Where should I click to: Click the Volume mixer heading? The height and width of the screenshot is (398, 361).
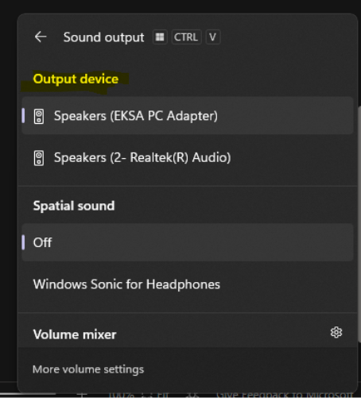(75, 334)
